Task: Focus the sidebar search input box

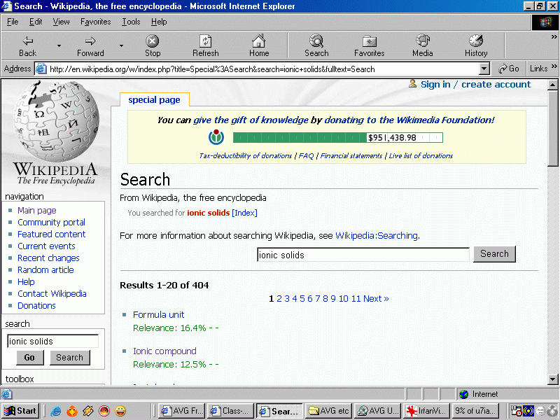Action: [x=53, y=341]
